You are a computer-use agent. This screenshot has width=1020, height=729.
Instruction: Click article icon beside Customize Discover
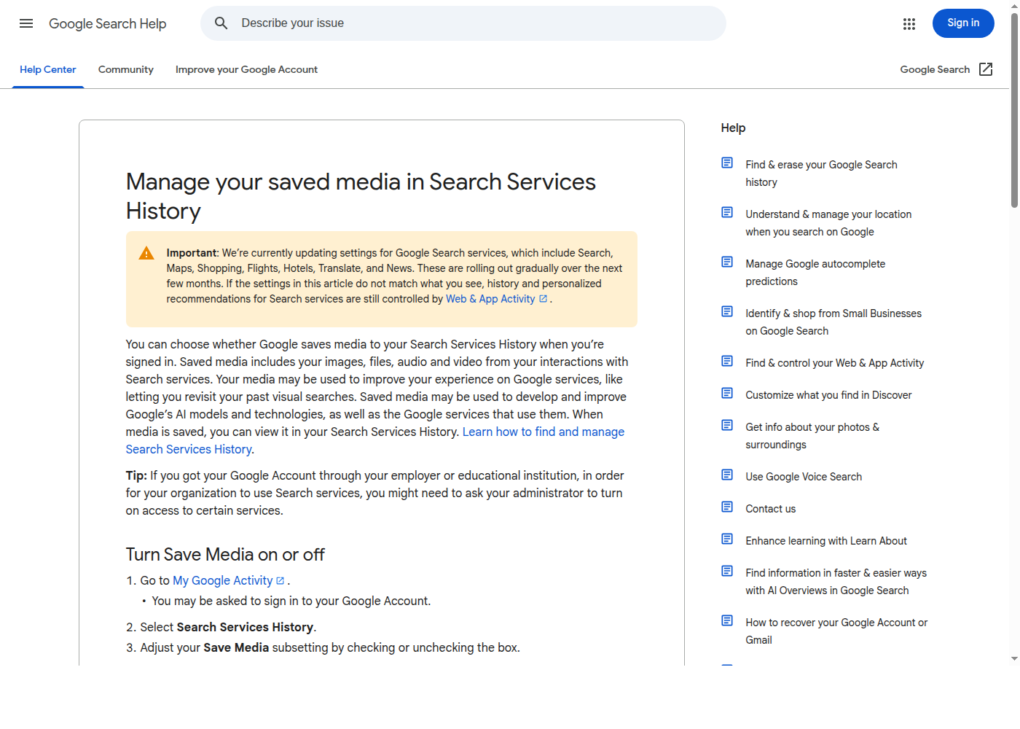coord(727,393)
